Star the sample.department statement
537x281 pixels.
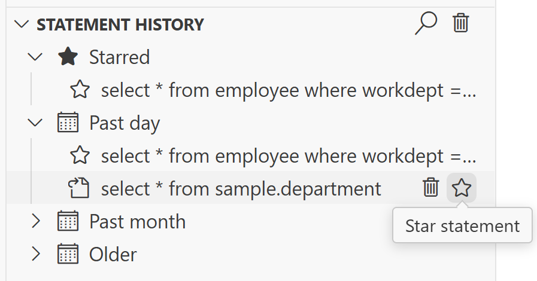(x=461, y=188)
